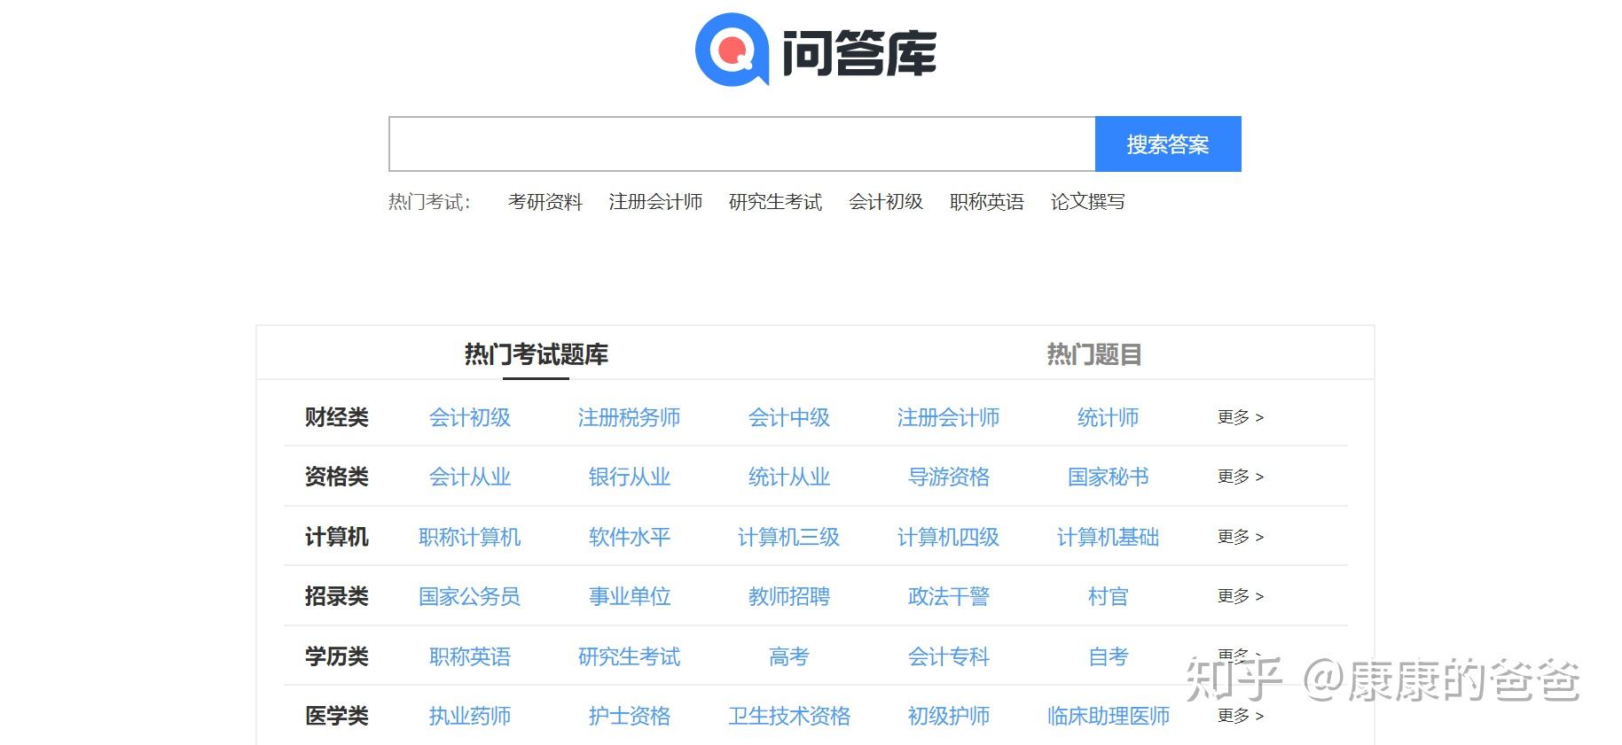
Task: Open 注册会计师 in 财经类 row
Action: (949, 417)
